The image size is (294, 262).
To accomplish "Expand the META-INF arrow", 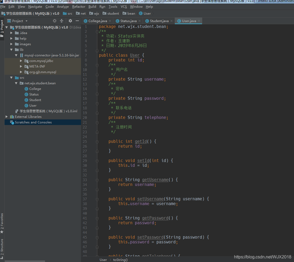I will 21,66.
